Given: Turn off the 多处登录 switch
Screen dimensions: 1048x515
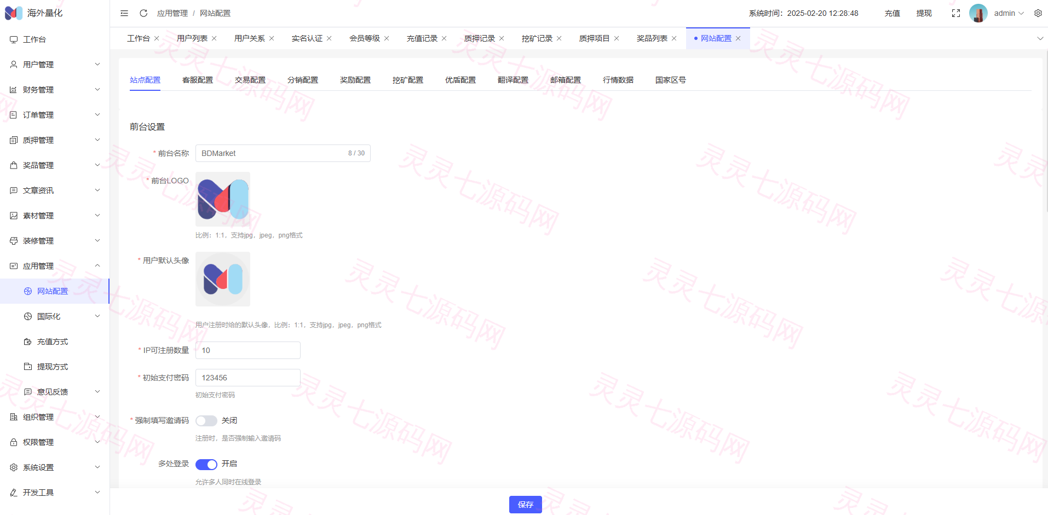Looking at the screenshot, I should [206, 465].
